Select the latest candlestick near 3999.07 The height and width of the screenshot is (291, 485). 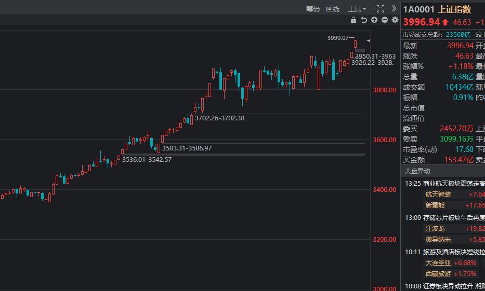tap(356, 44)
